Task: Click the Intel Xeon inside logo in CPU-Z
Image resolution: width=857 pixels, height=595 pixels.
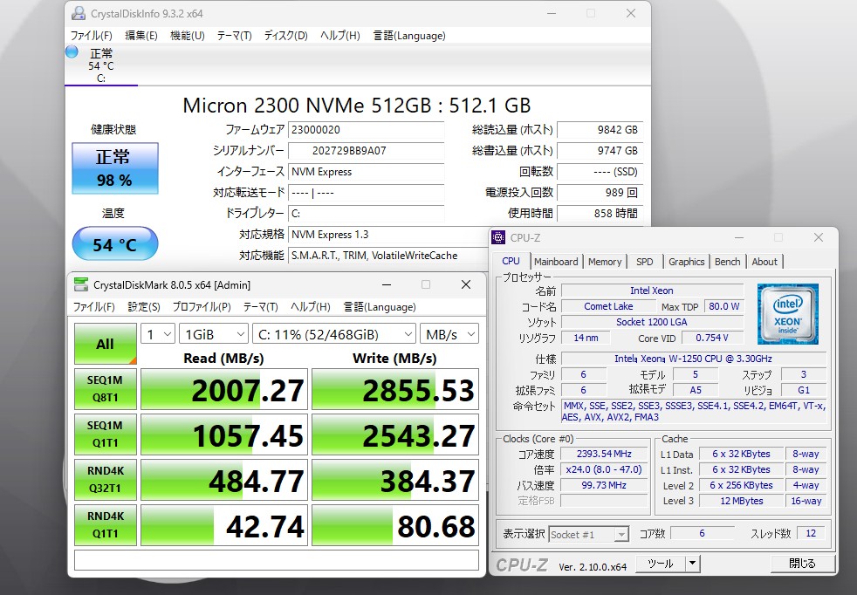Action: pos(787,313)
